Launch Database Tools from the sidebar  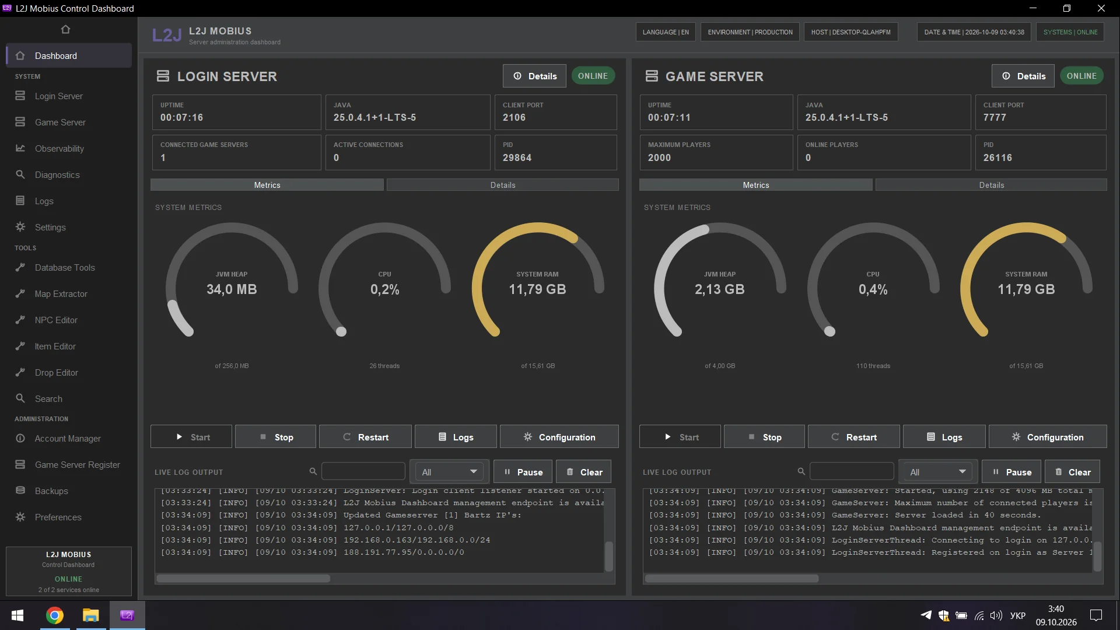(x=69, y=268)
